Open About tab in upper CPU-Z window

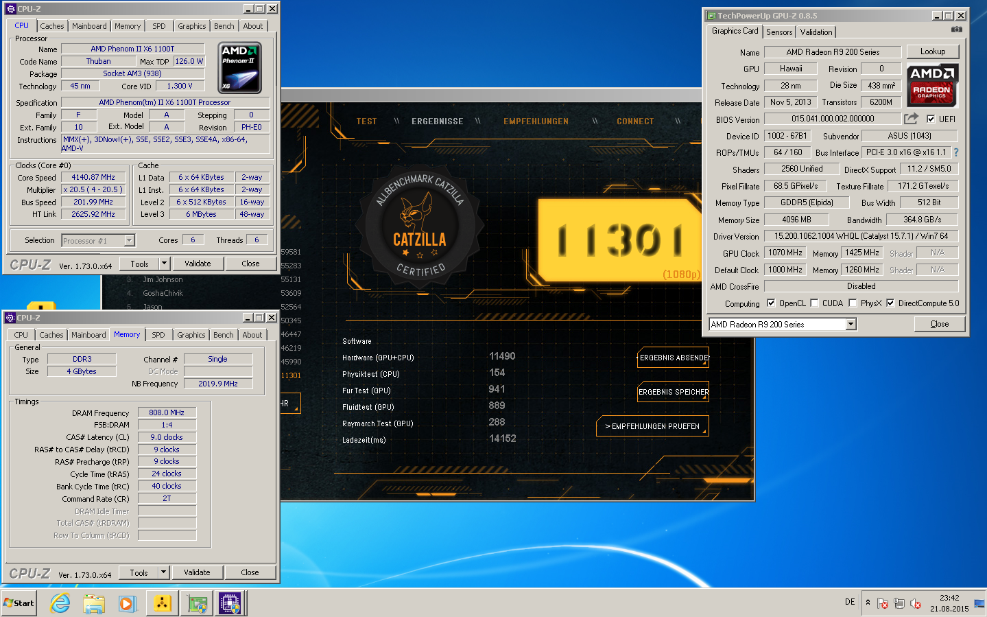coord(253,26)
